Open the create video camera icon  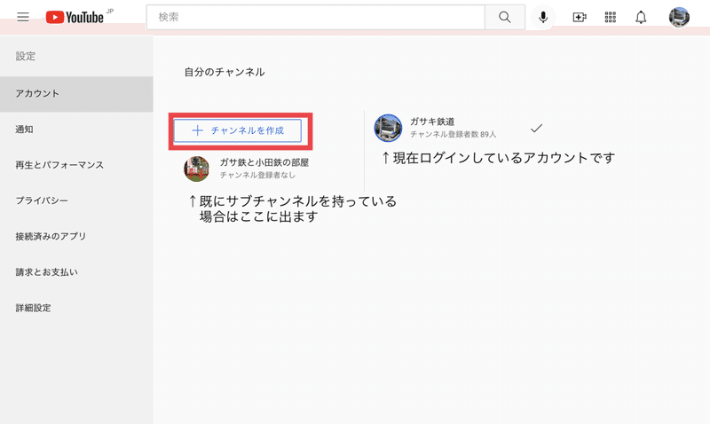580,17
